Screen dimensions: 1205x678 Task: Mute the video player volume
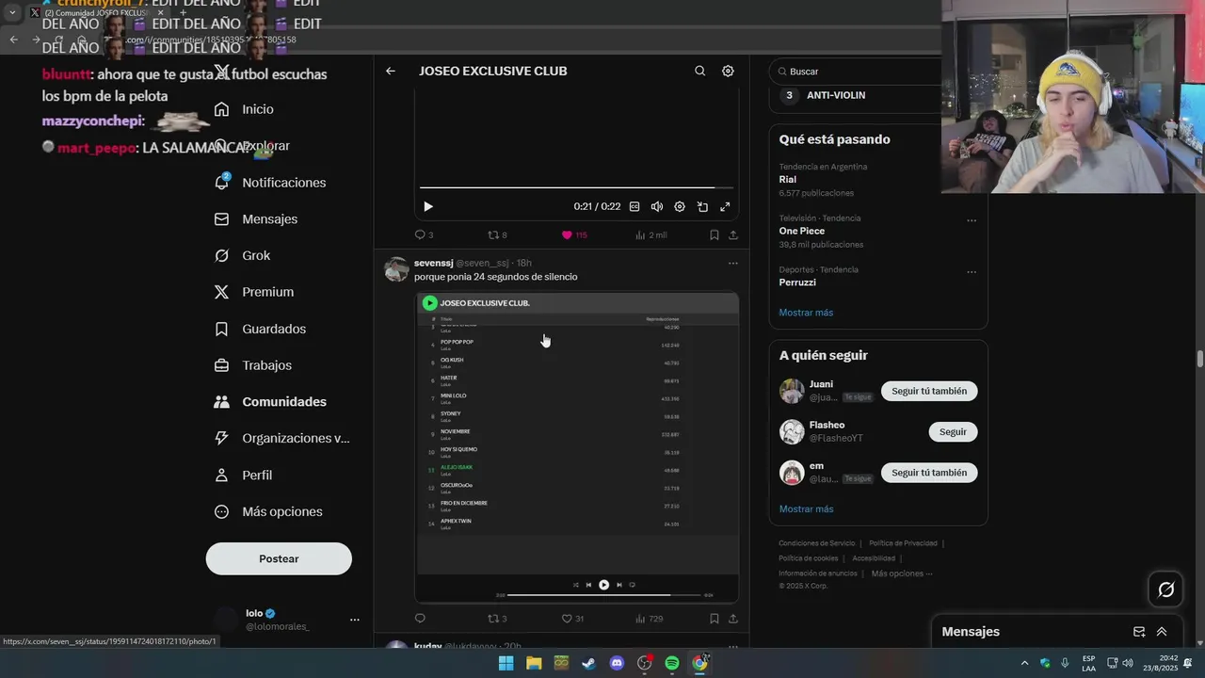(657, 206)
